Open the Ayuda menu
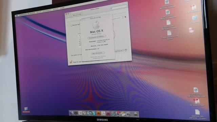217x122 pixels. 62,8
